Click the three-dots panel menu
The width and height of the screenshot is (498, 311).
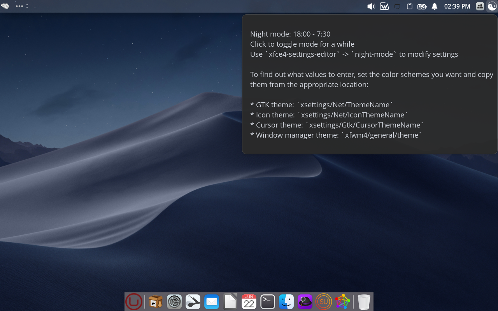click(x=19, y=6)
